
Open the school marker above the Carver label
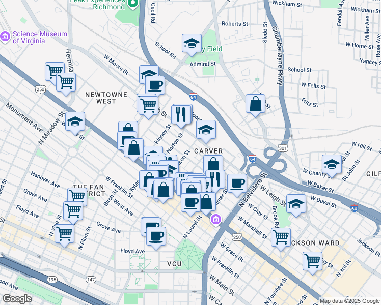[206, 131]
